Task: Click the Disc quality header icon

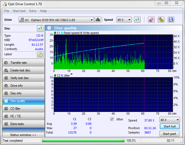Action: [x=49, y=28]
